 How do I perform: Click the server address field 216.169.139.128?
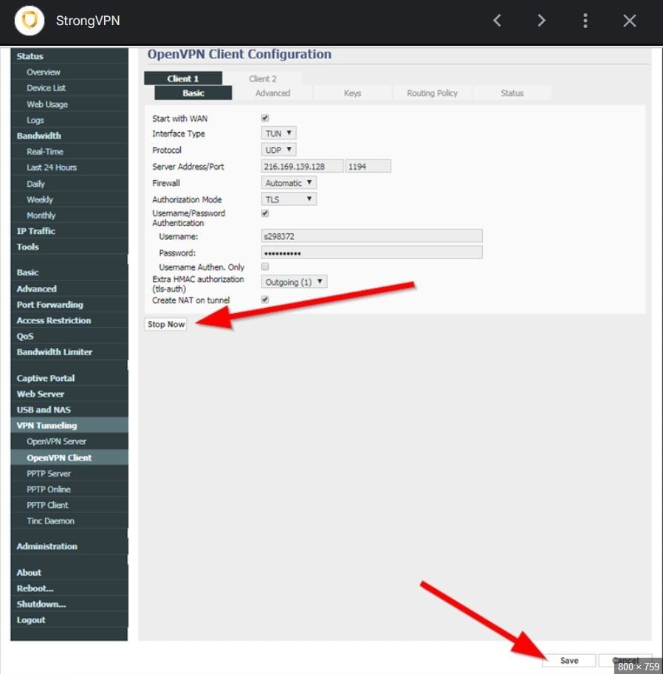(x=302, y=166)
